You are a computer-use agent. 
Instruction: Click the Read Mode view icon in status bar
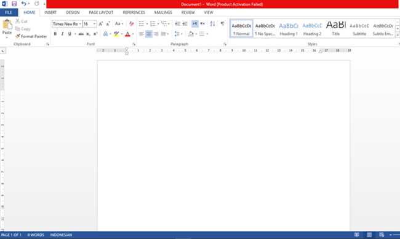357,235
